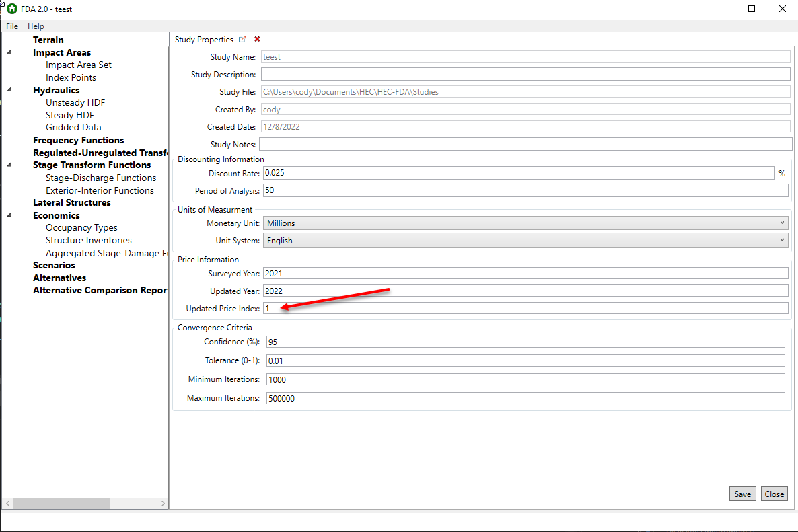Close the study properties form
Image resolution: width=798 pixels, height=532 pixels.
point(774,493)
